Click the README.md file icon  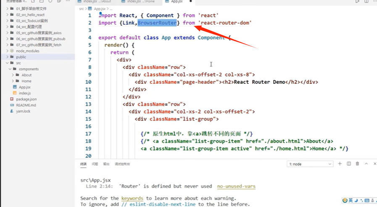click(x=12, y=105)
